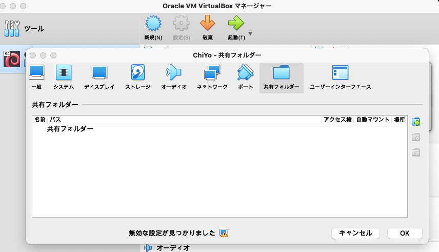Switch to the オーディオ settings tab
The image size is (439, 252).
pyautogui.click(x=173, y=77)
